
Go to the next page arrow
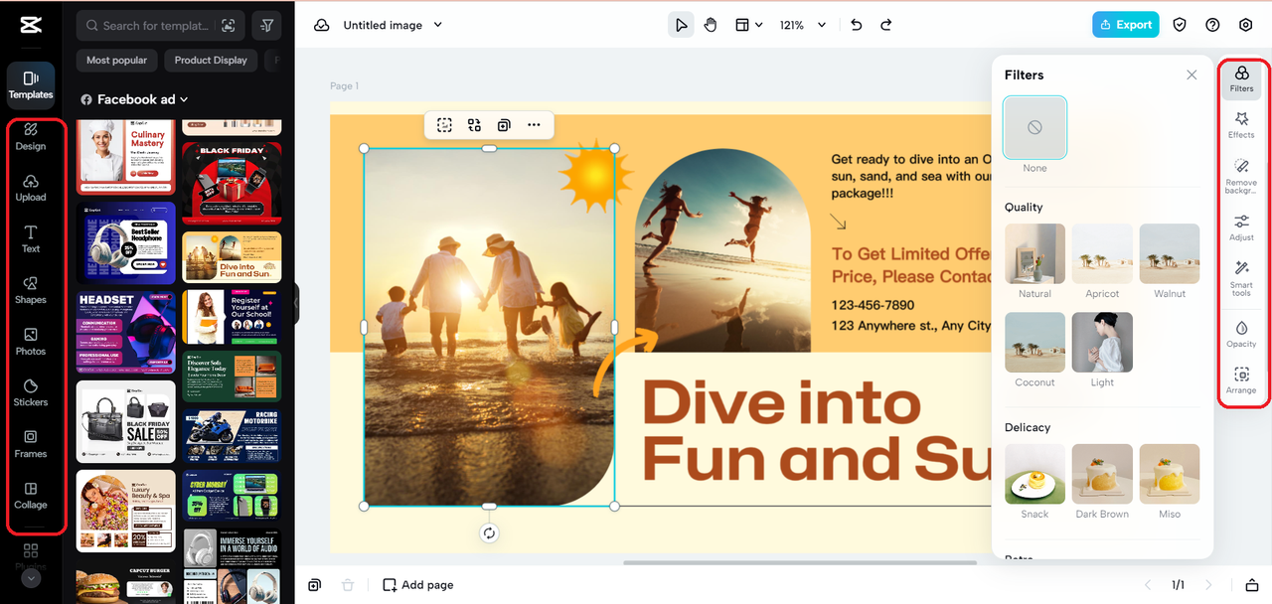[1209, 585]
